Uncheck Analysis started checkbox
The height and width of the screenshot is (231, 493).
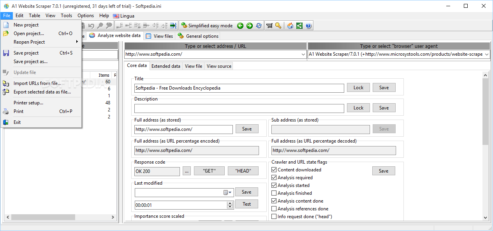click(x=274, y=185)
